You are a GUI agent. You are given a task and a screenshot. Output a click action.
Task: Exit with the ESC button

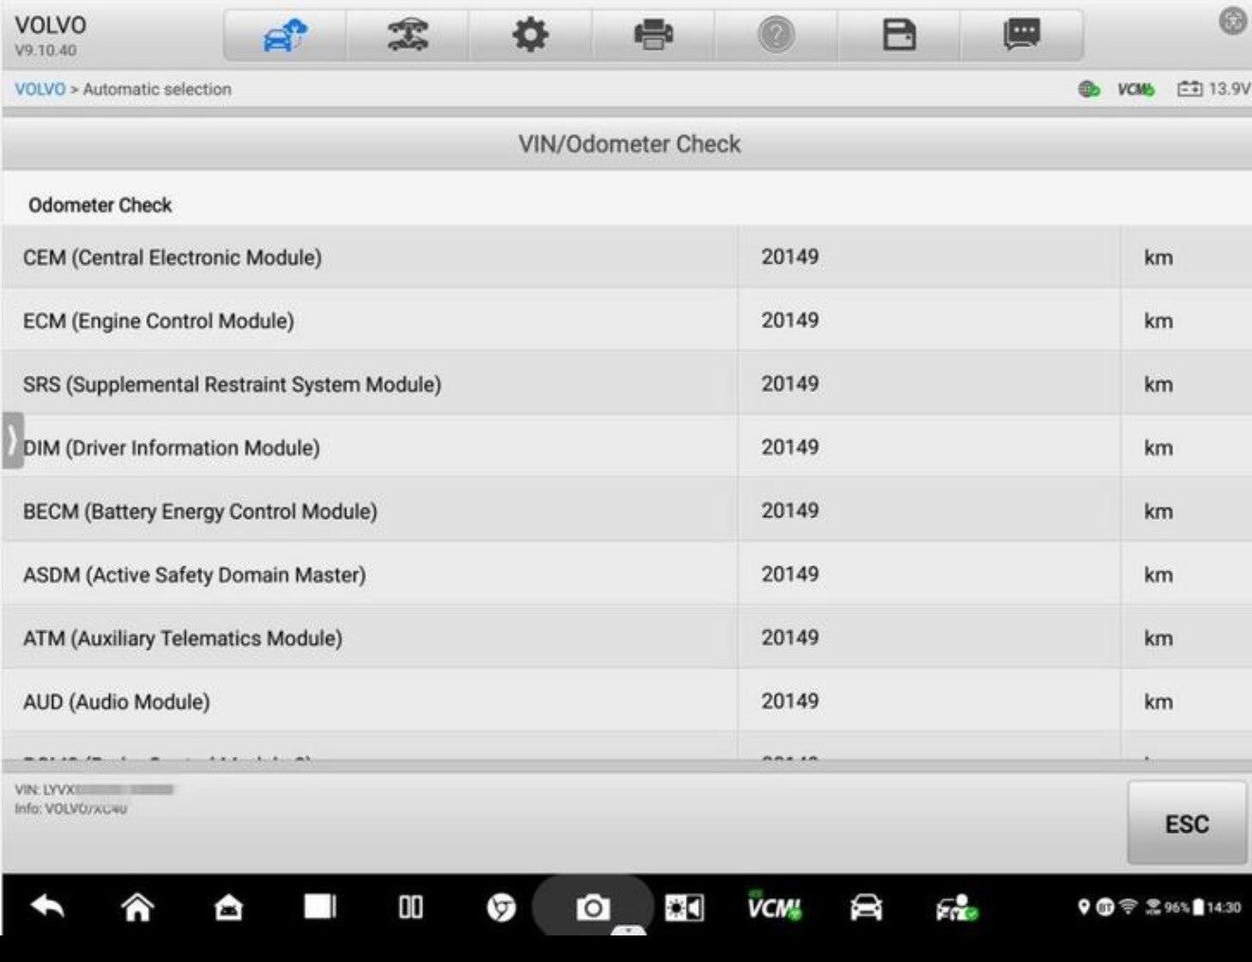[1187, 823]
